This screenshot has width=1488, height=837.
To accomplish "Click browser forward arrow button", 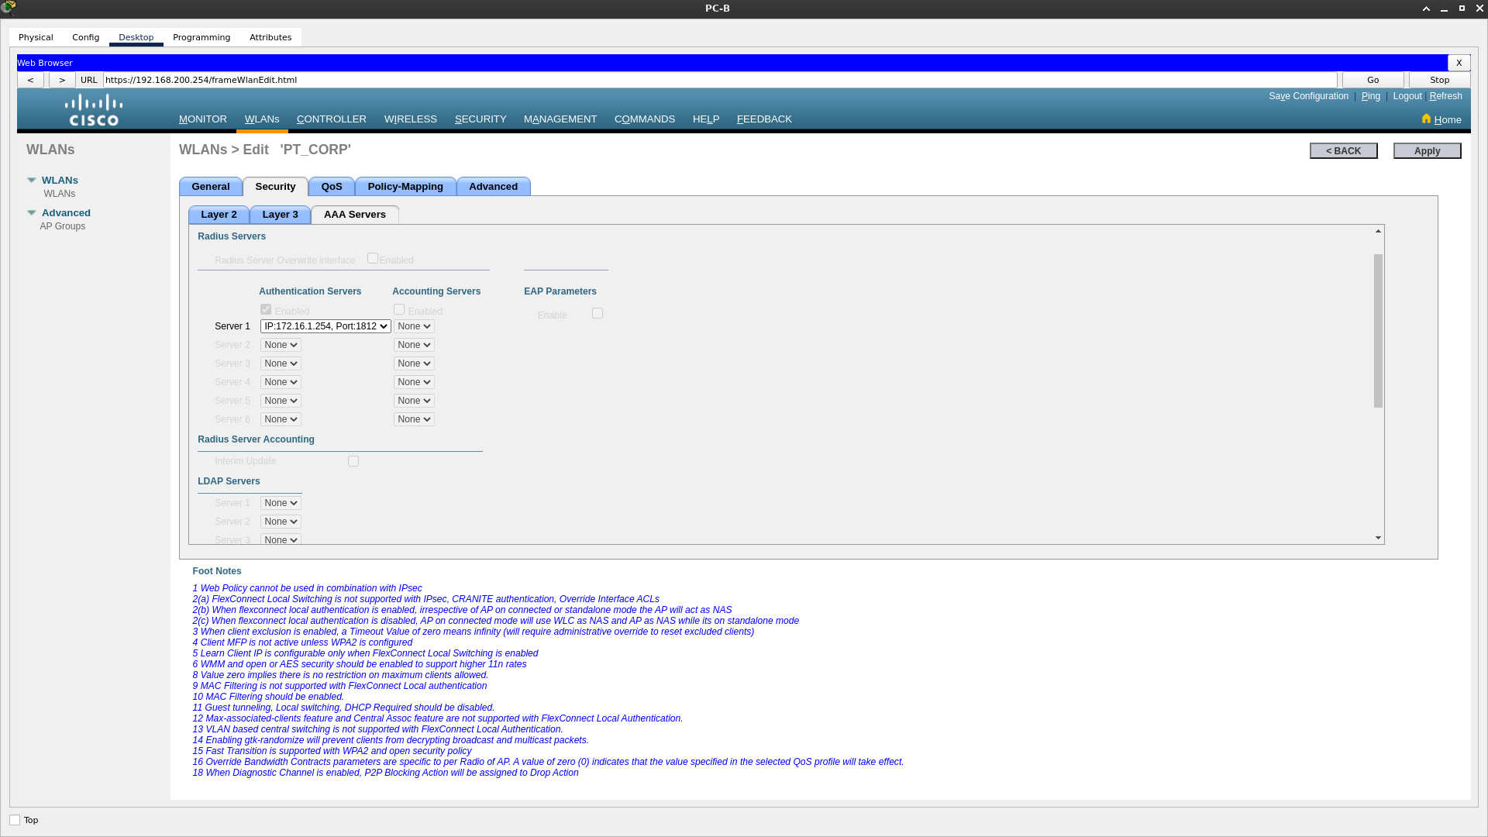I will click(x=62, y=80).
